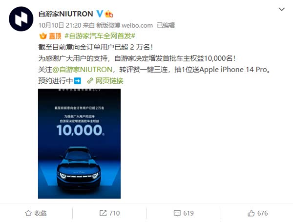Screen dimensions: 293x222
Task: Click the blue verified V badge
Action: pos(100,14)
